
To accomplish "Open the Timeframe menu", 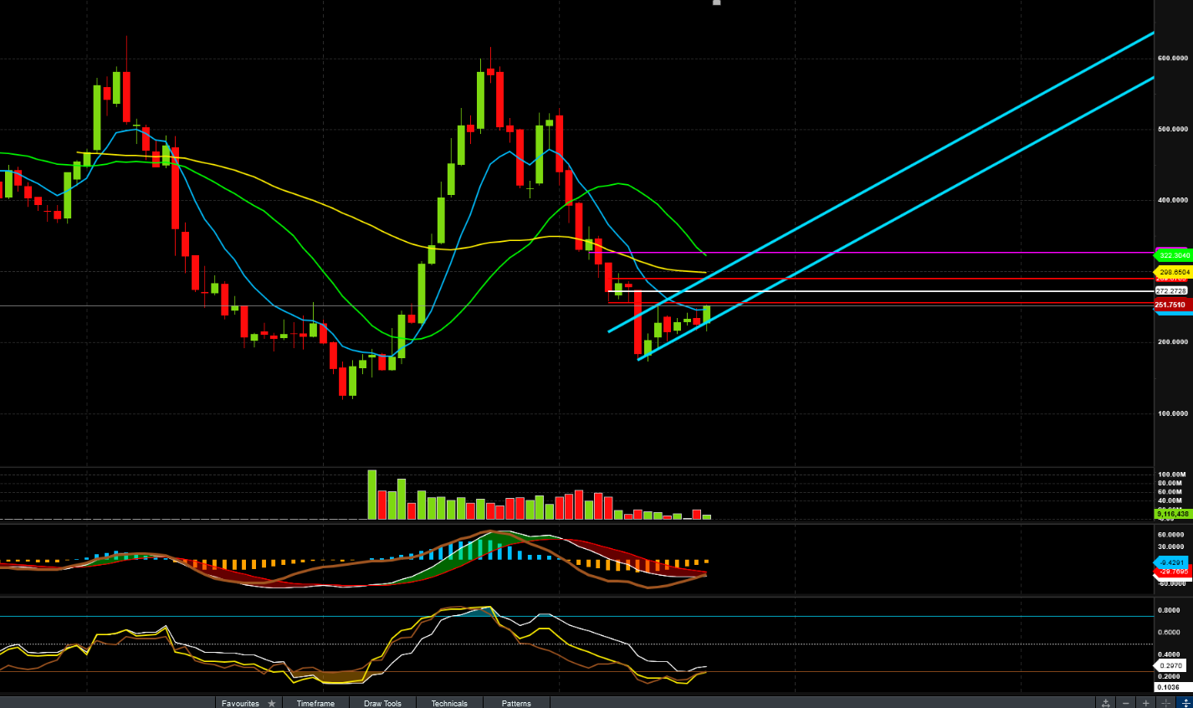I will coord(315,703).
